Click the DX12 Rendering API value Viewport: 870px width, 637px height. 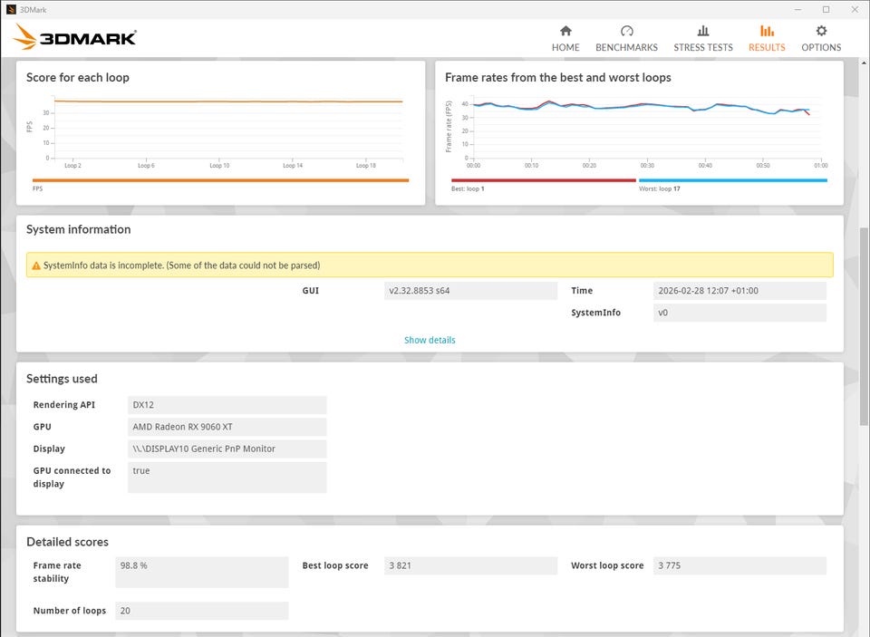(227, 405)
